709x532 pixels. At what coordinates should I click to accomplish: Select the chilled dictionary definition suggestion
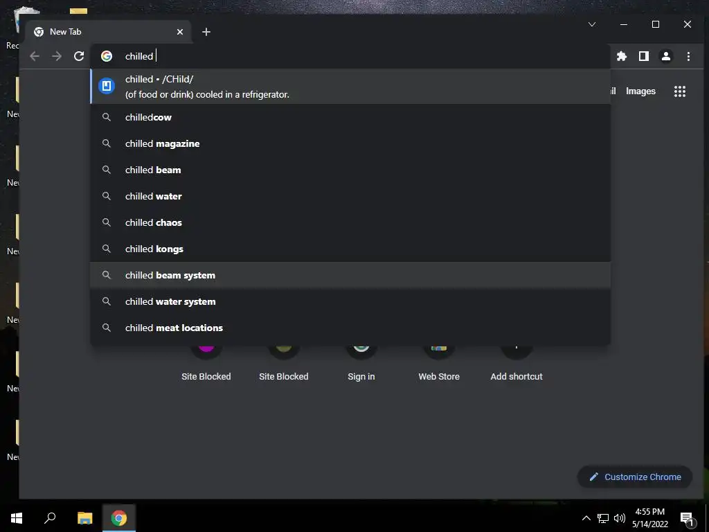coord(350,87)
